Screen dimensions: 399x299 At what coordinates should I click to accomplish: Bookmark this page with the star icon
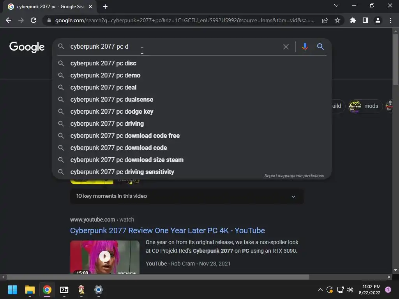(x=337, y=20)
